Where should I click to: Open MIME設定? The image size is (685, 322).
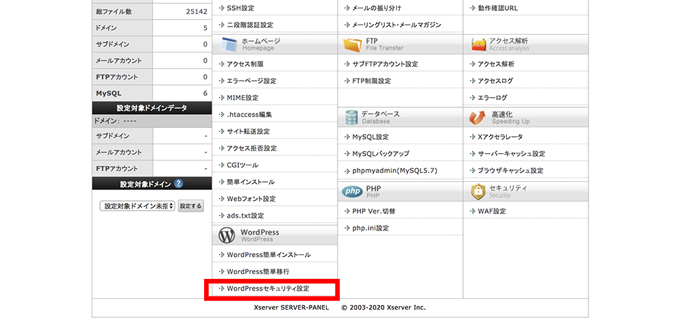coord(242,98)
